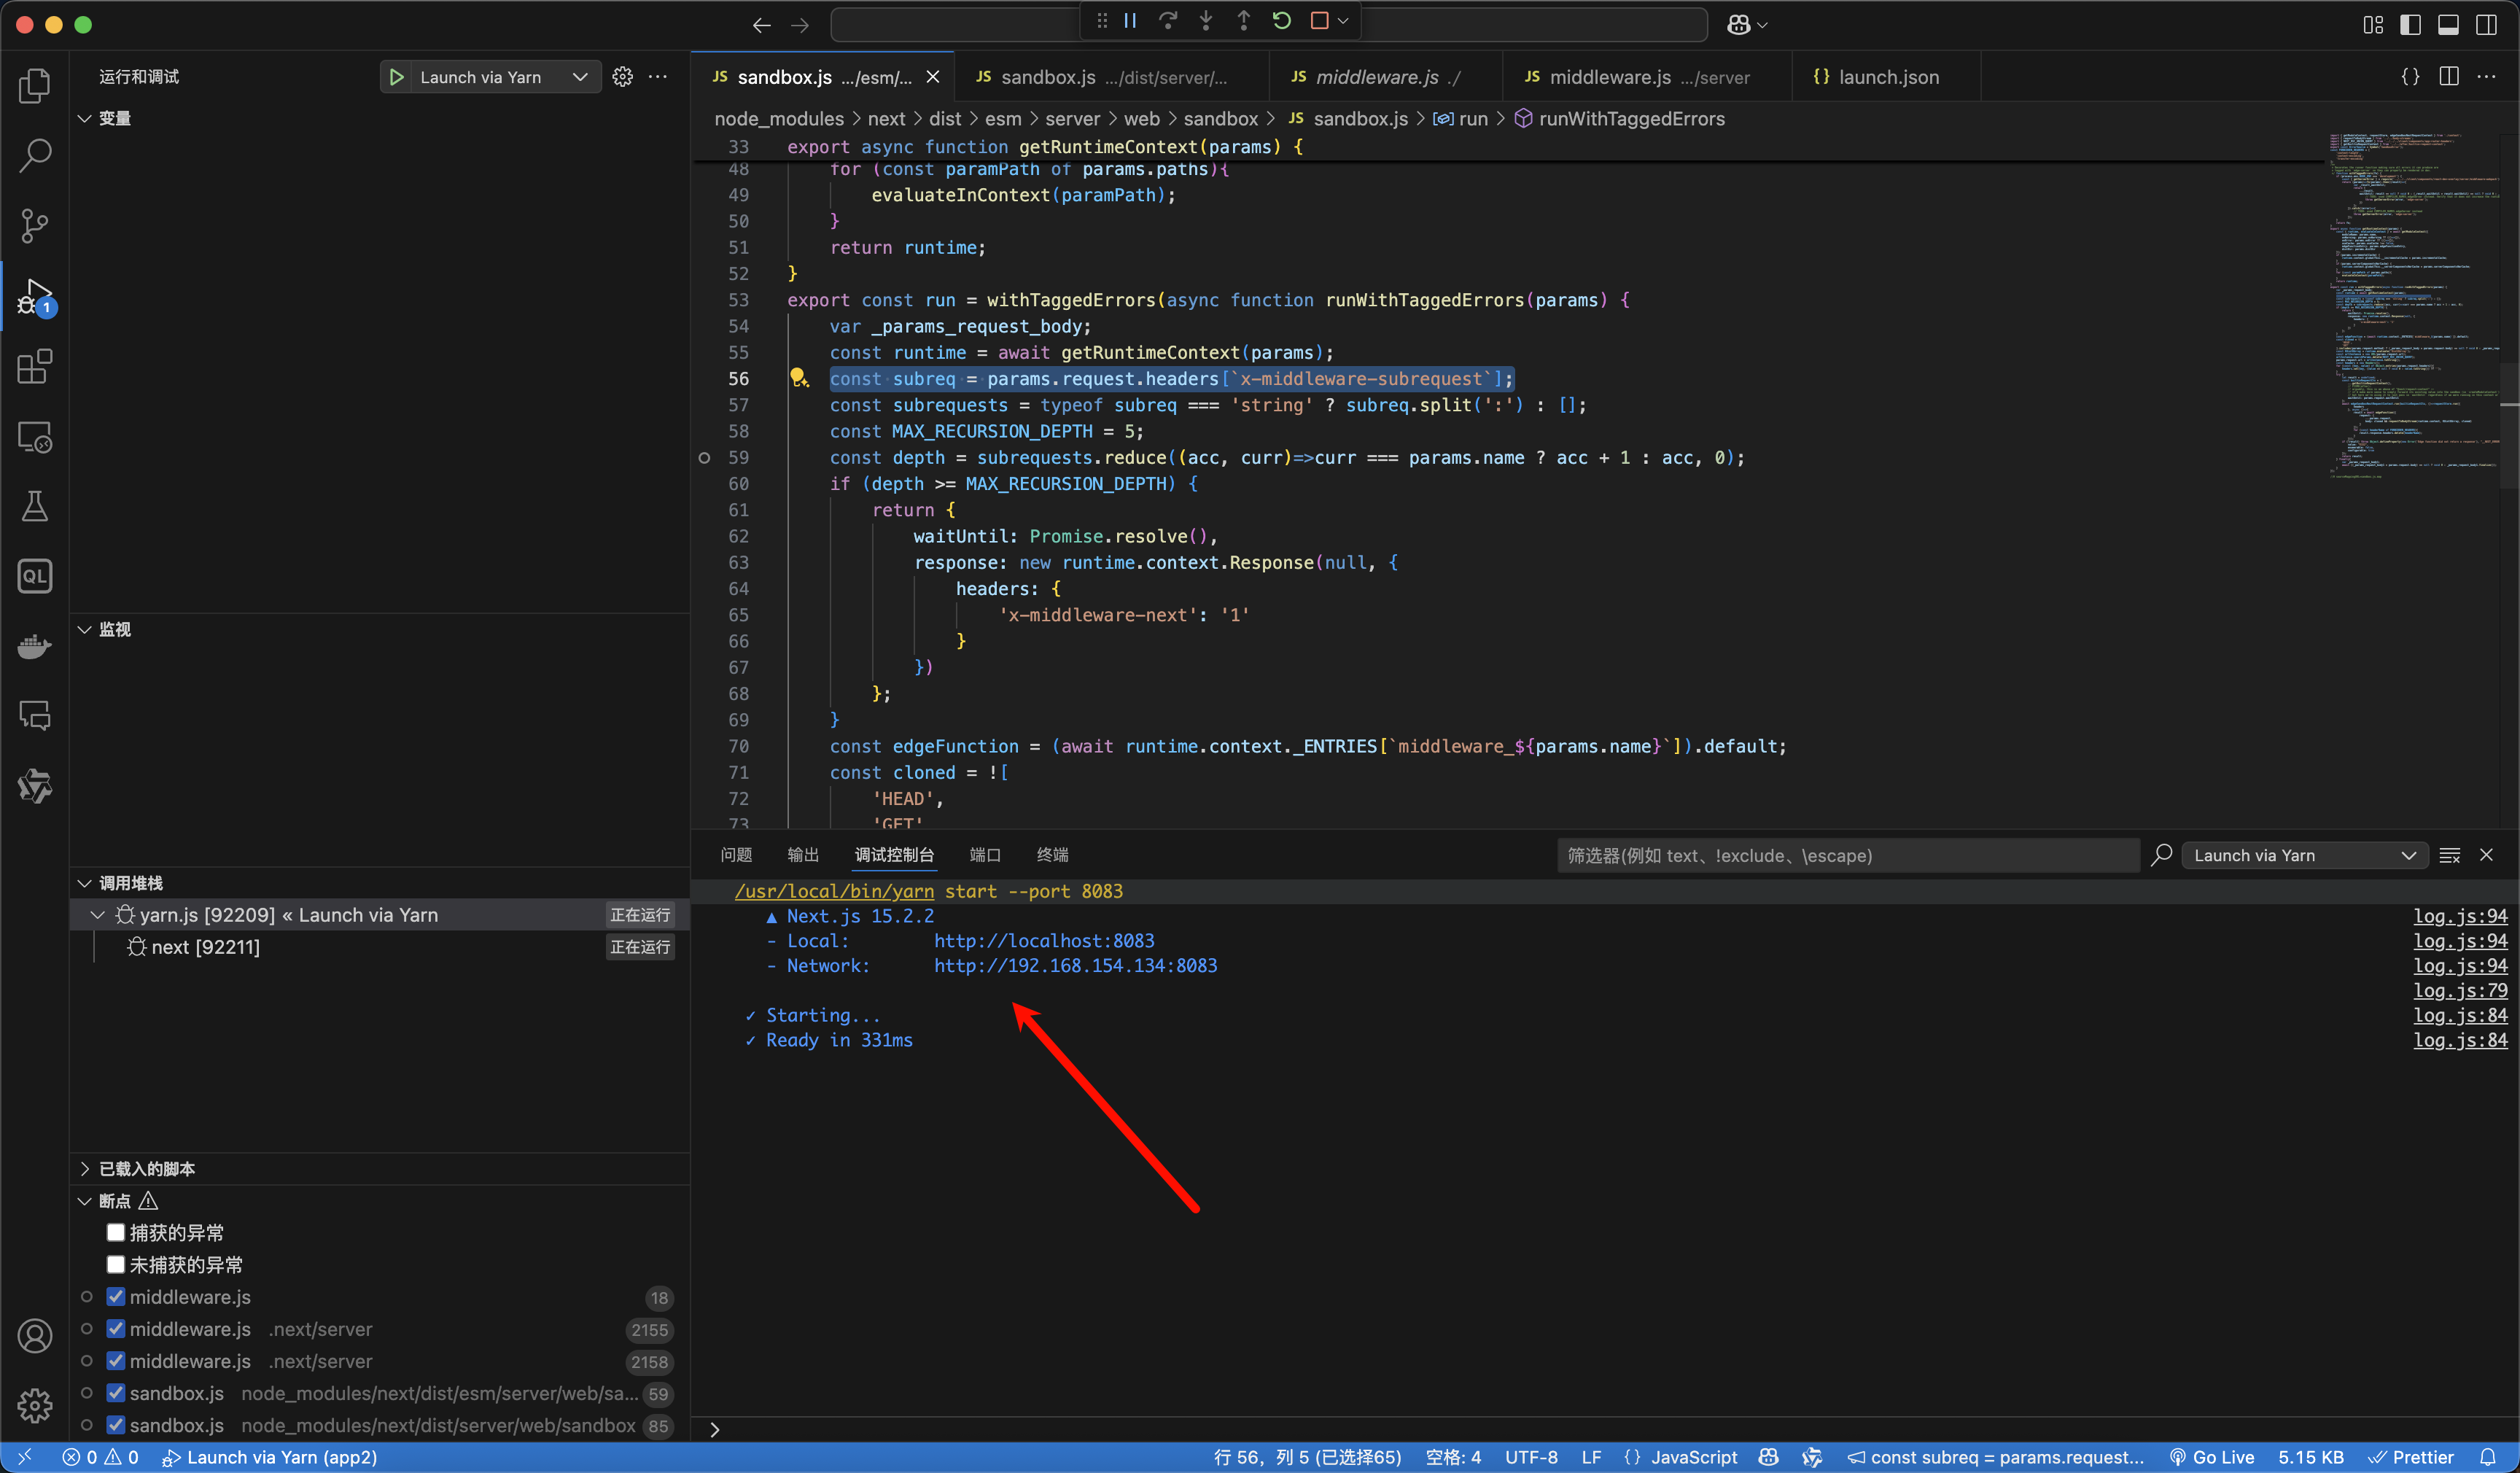The width and height of the screenshot is (2520, 1473).
Task: Open the Extensions view
Action: [35, 366]
